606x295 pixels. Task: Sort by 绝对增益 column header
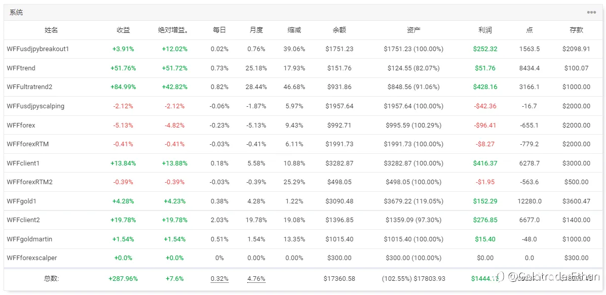pos(173,30)
